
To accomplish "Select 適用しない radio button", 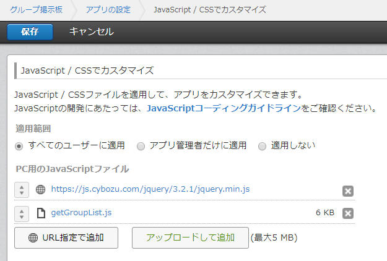I will 262,146.
